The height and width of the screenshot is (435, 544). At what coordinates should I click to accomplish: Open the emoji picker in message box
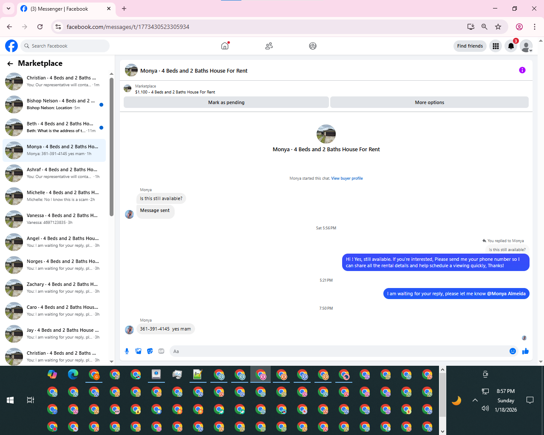point(513,351)
